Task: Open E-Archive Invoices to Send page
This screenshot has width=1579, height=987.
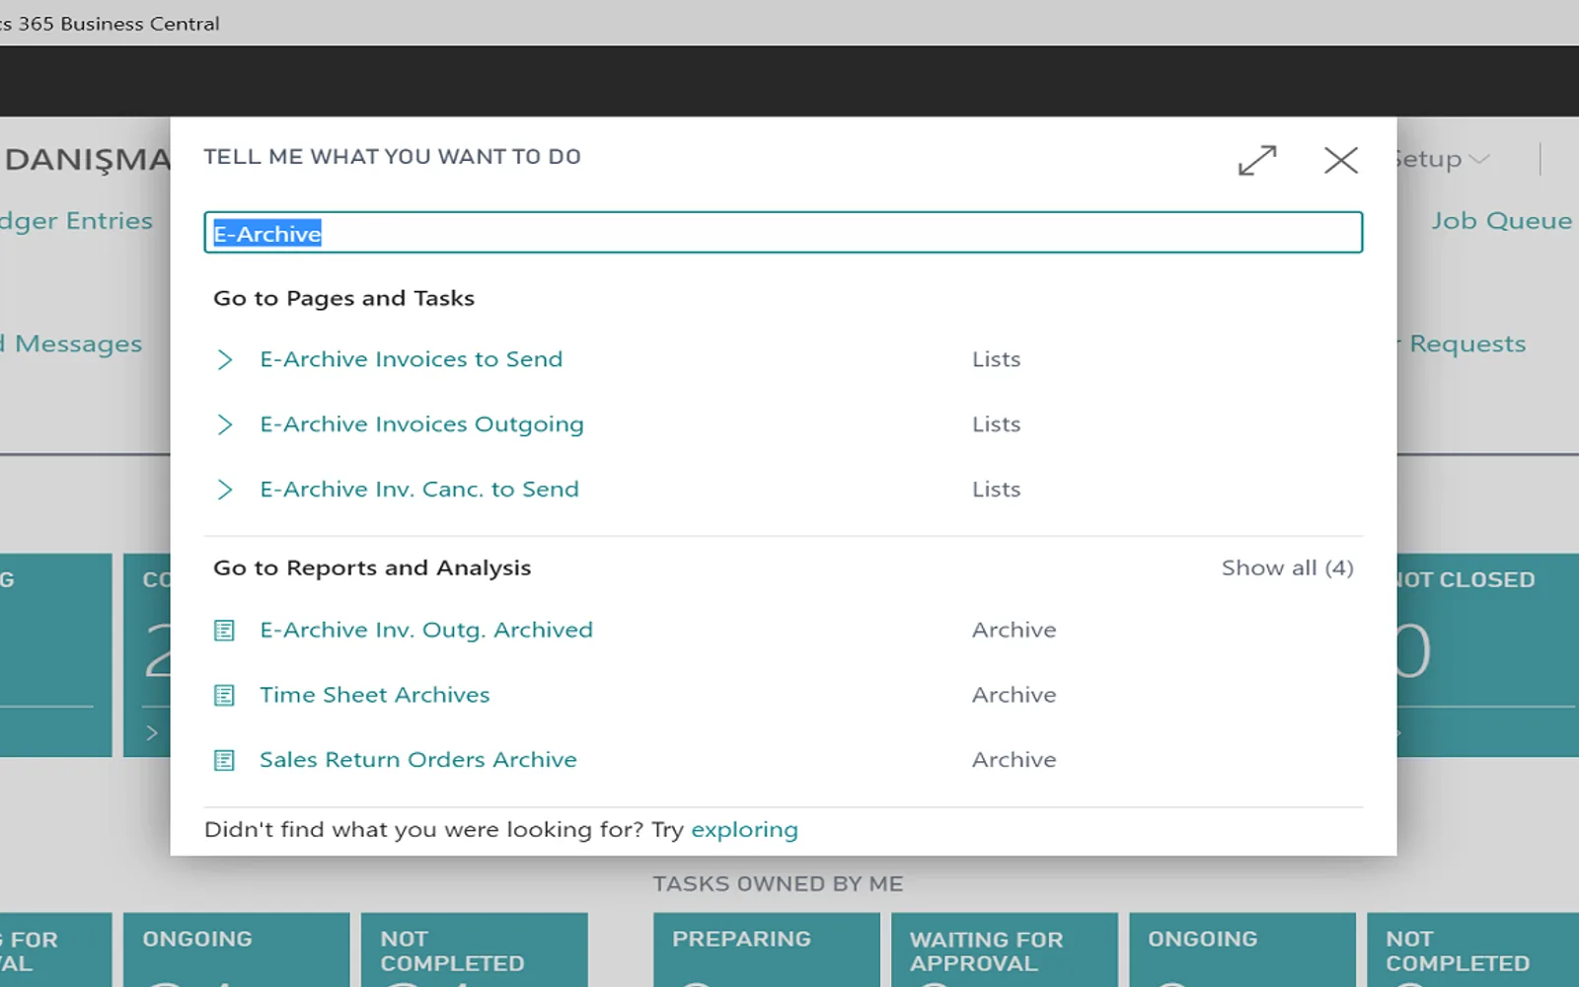Action: (x=412, y=359)
